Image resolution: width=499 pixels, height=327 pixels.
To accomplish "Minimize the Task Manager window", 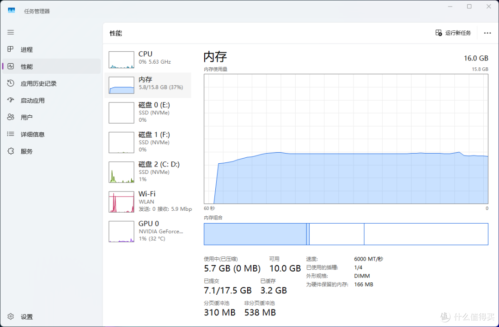I will [450, 6].
